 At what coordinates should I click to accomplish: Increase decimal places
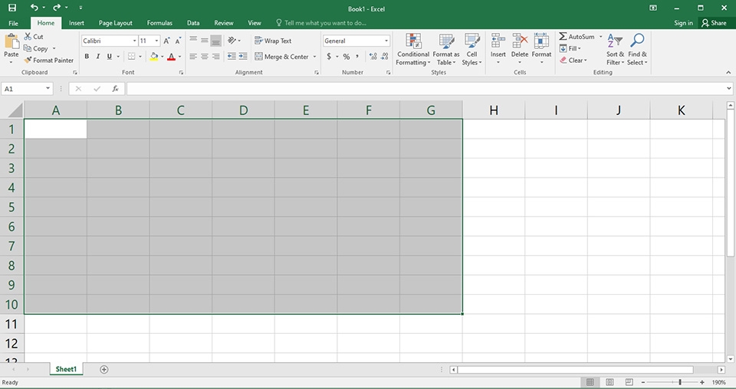373,56
